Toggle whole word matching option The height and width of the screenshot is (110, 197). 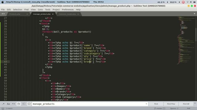coord(14,104)
